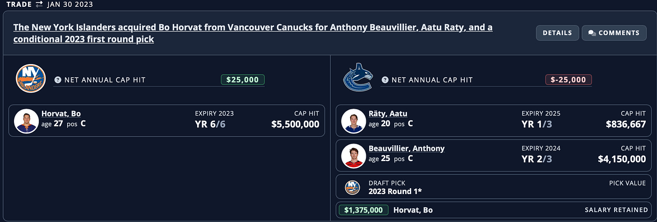Click the $1,375,000 salary retained badge
Image resolution: width=657 pixels, height=222 pixels.
pos(363,210)
